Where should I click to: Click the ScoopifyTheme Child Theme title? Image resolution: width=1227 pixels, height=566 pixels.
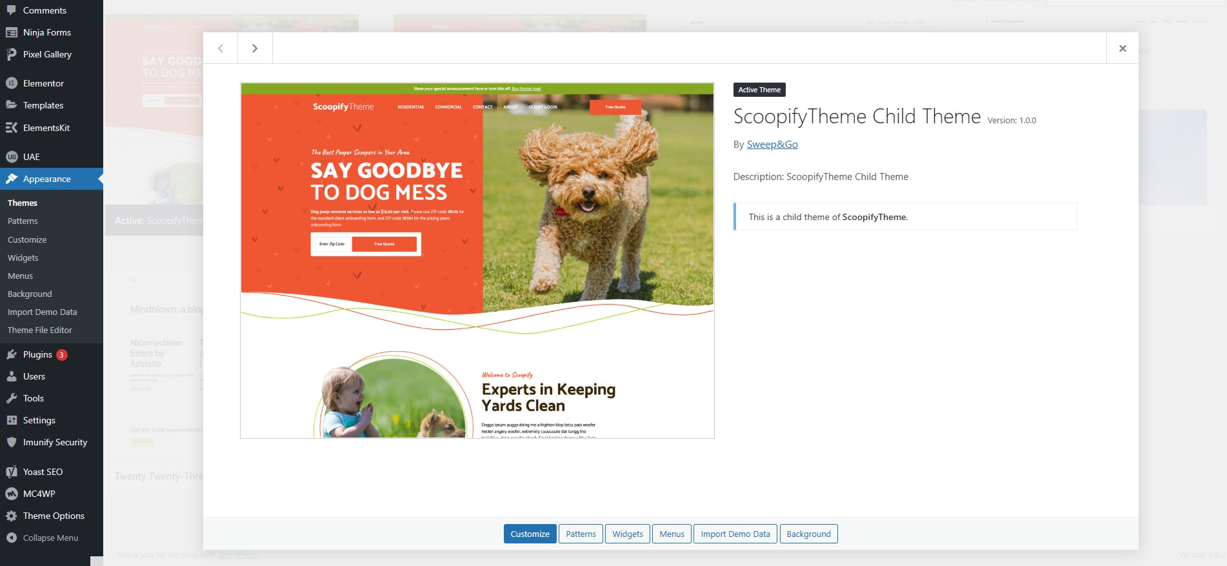click(x=857, y=116)
